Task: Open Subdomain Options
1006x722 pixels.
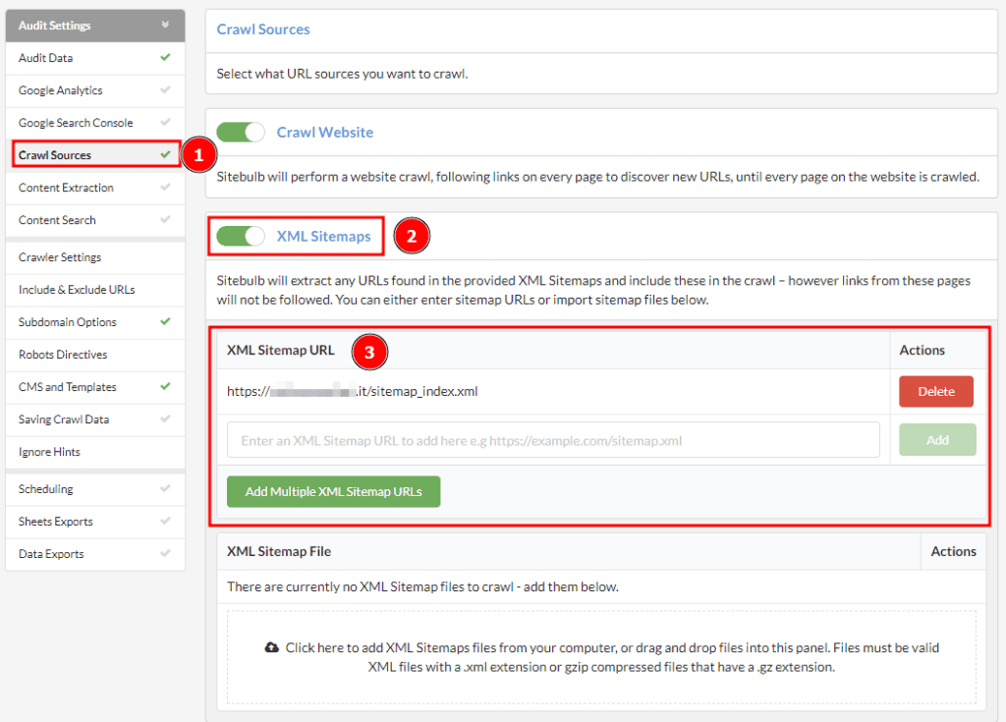Action: pyautogui.click(x=95, y=322)
